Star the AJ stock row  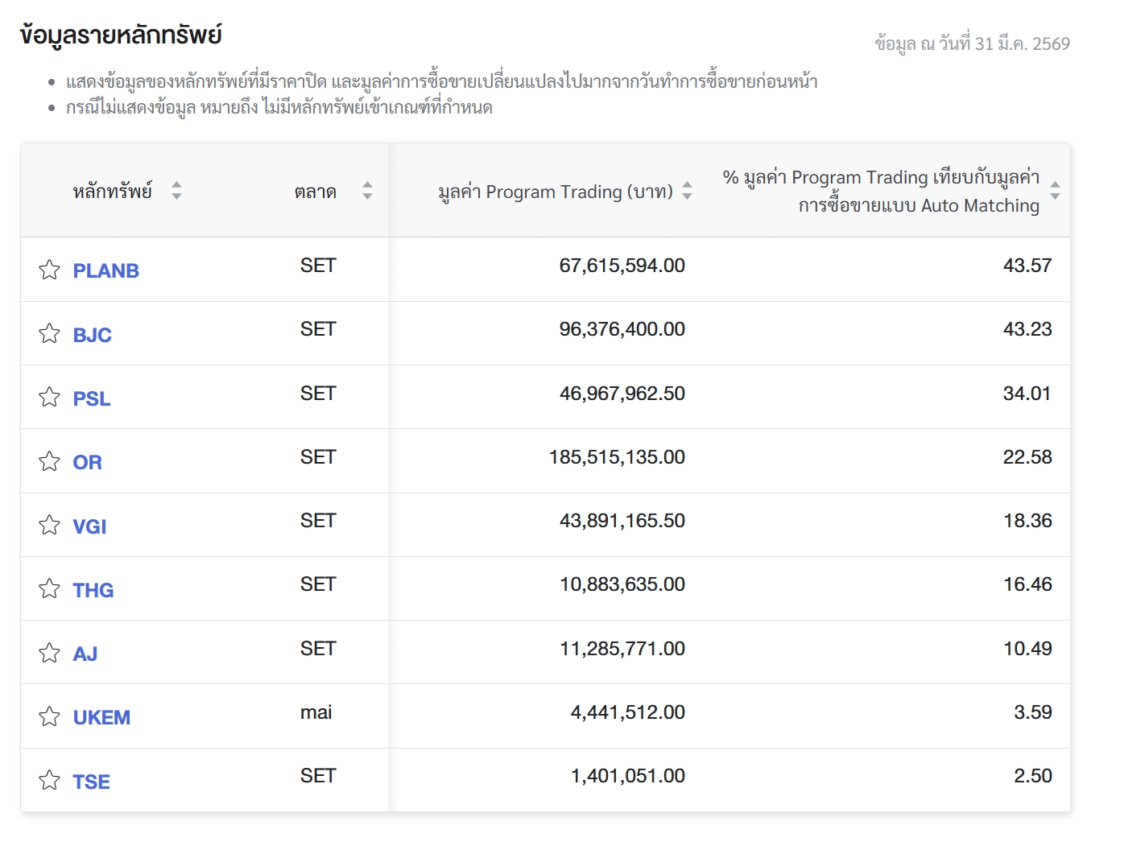click(49, 653)
